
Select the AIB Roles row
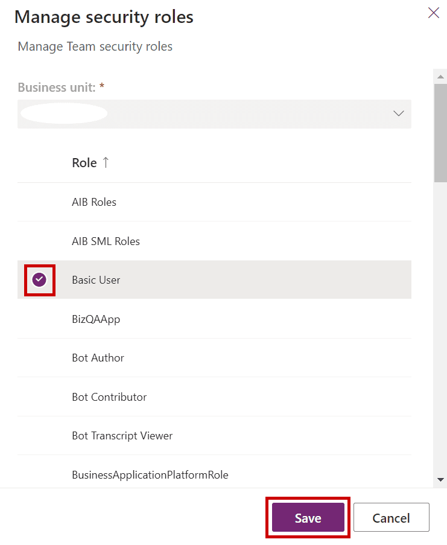(x=214, y=202)
